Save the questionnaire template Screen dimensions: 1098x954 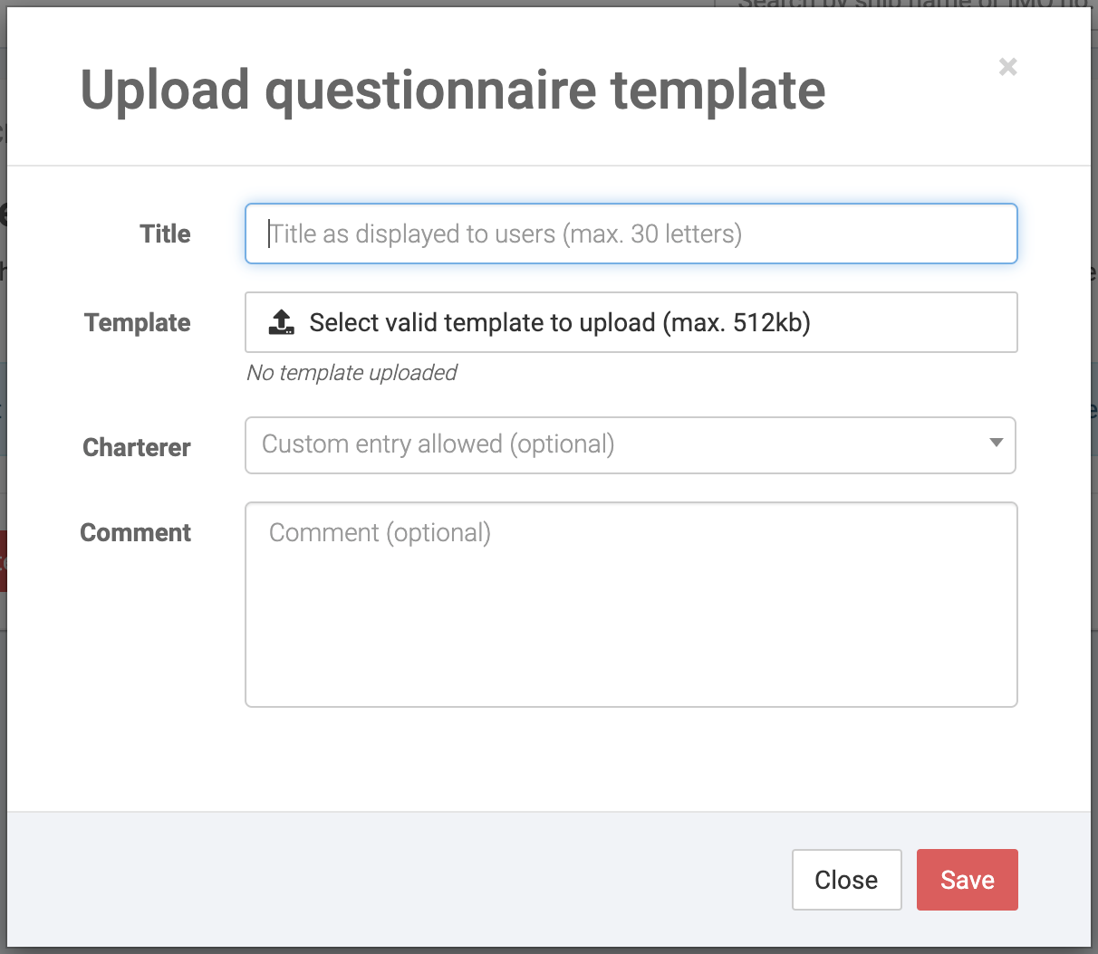967,880
